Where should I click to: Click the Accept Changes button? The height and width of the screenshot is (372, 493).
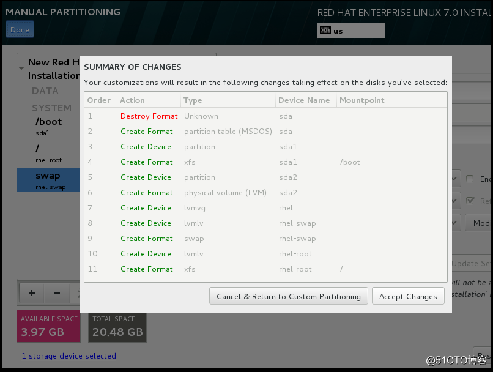pos(408,296)
